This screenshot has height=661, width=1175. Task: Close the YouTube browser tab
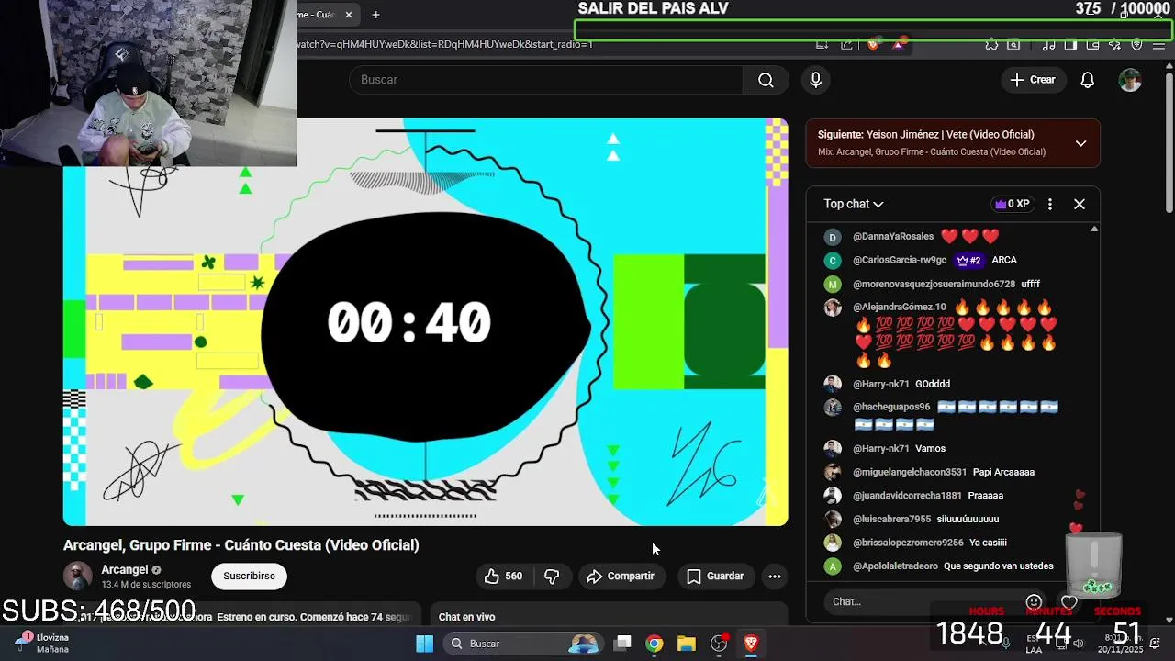tap(349, 15)
